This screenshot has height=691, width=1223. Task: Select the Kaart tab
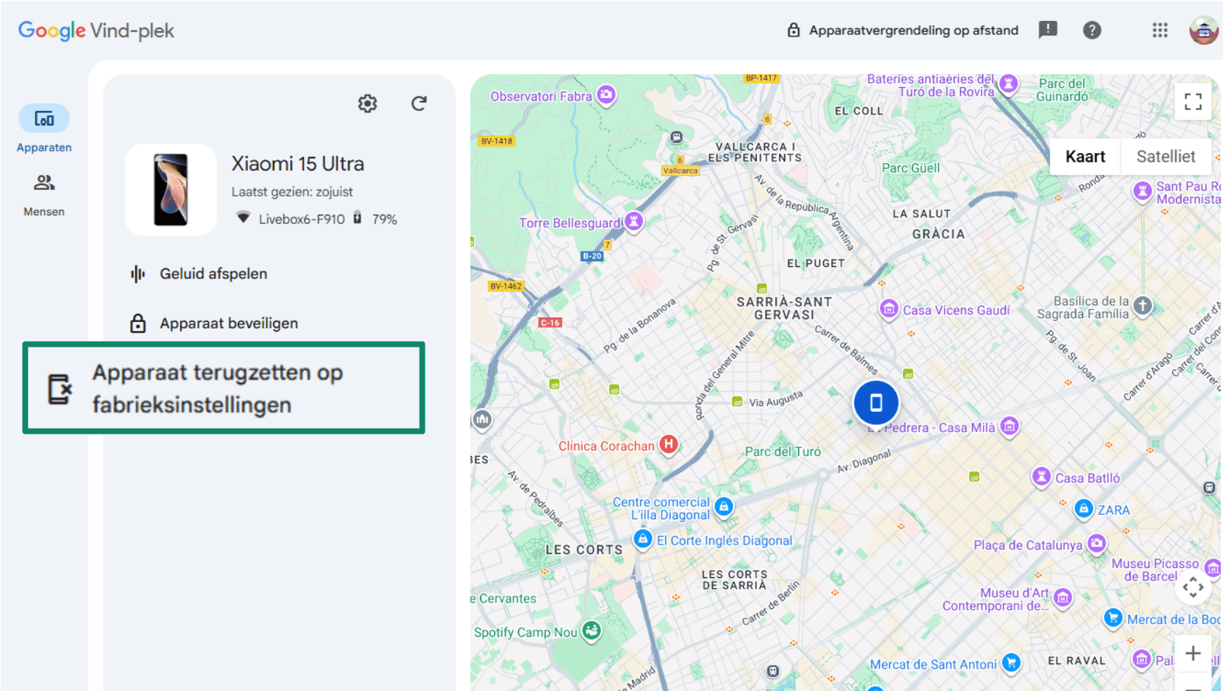1084,156
